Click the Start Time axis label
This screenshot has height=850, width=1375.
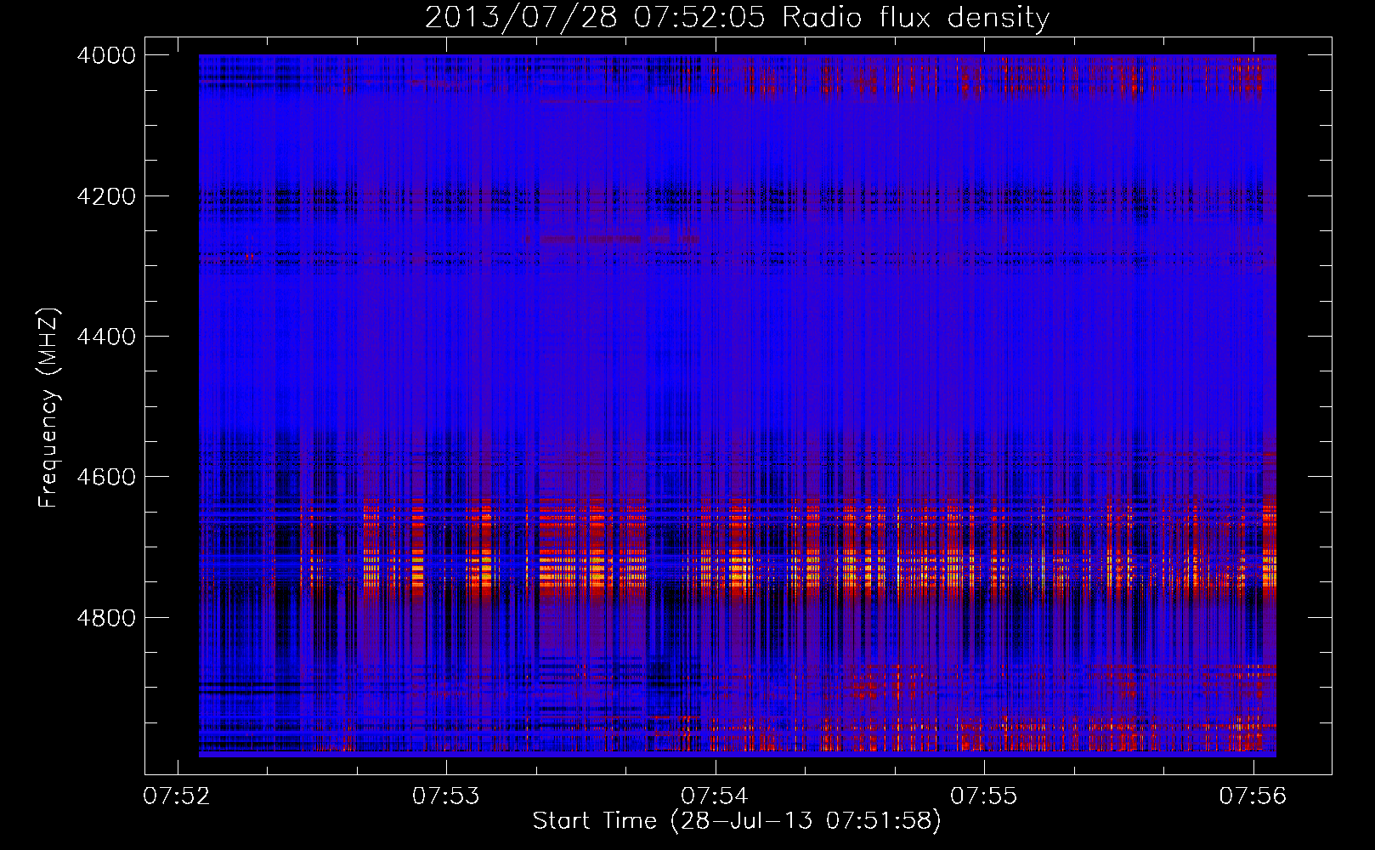(x=737, y=821)
